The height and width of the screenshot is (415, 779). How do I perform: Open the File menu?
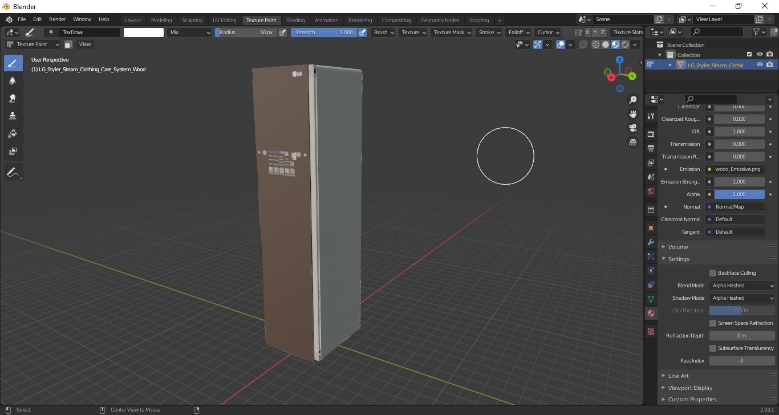(x=22, y=19)
